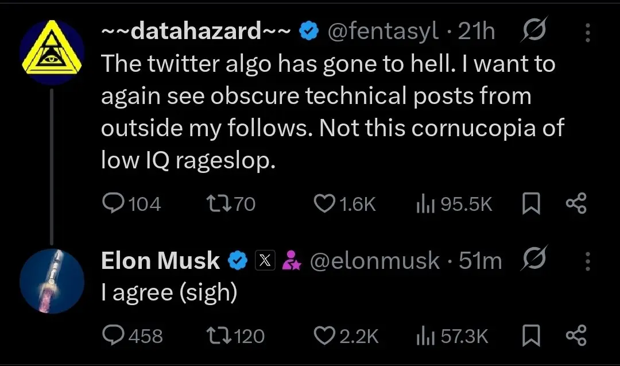
Task: View analytics for 95.5K views post
Action: [424, 204]
